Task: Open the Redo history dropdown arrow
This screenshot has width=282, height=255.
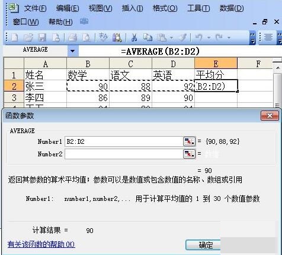Action: (x=229, y=37)
